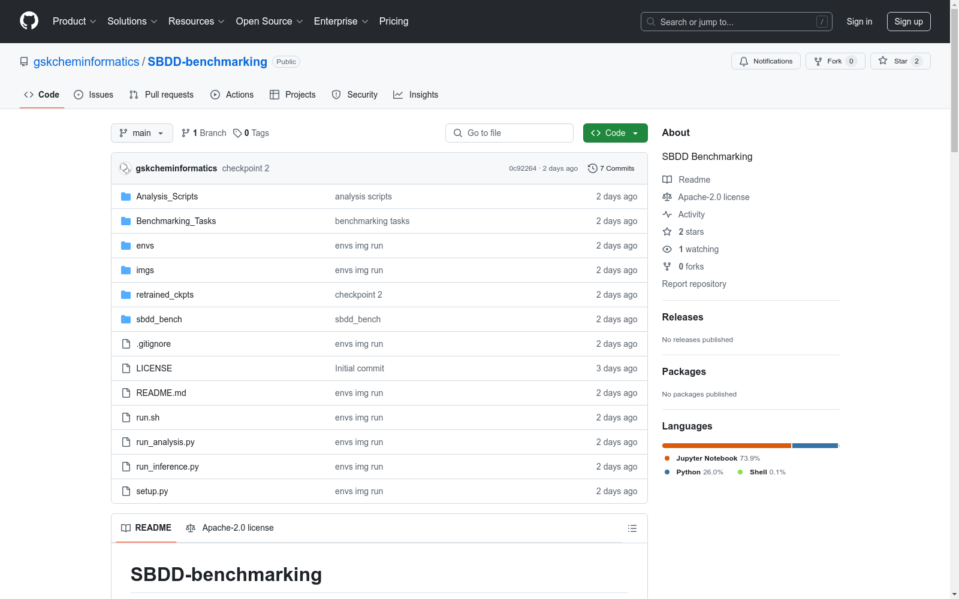Open the Report repository link
This screenshot has height=599, width=959.
click(x=693, y=284)
